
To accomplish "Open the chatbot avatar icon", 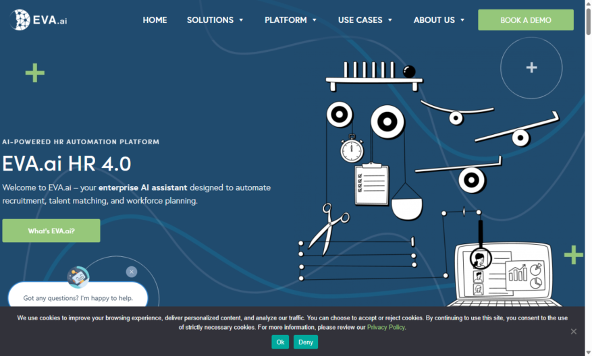I will point(78,277).
